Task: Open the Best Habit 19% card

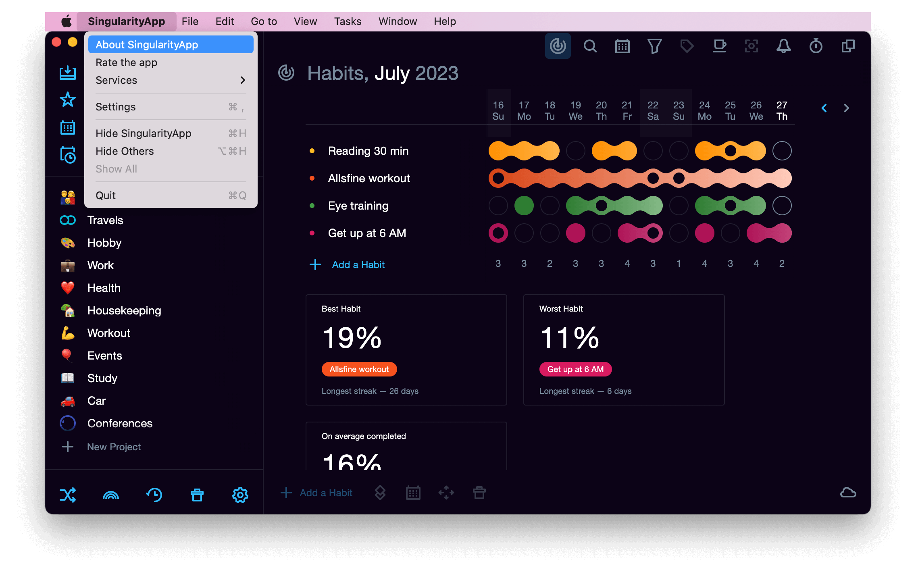Action: (406, 350)
